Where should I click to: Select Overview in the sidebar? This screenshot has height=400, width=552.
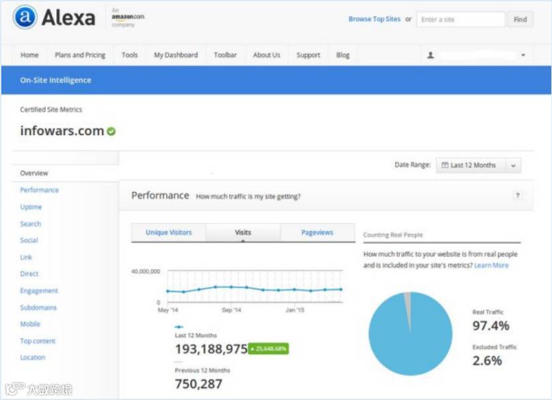(x=34, y=173)
